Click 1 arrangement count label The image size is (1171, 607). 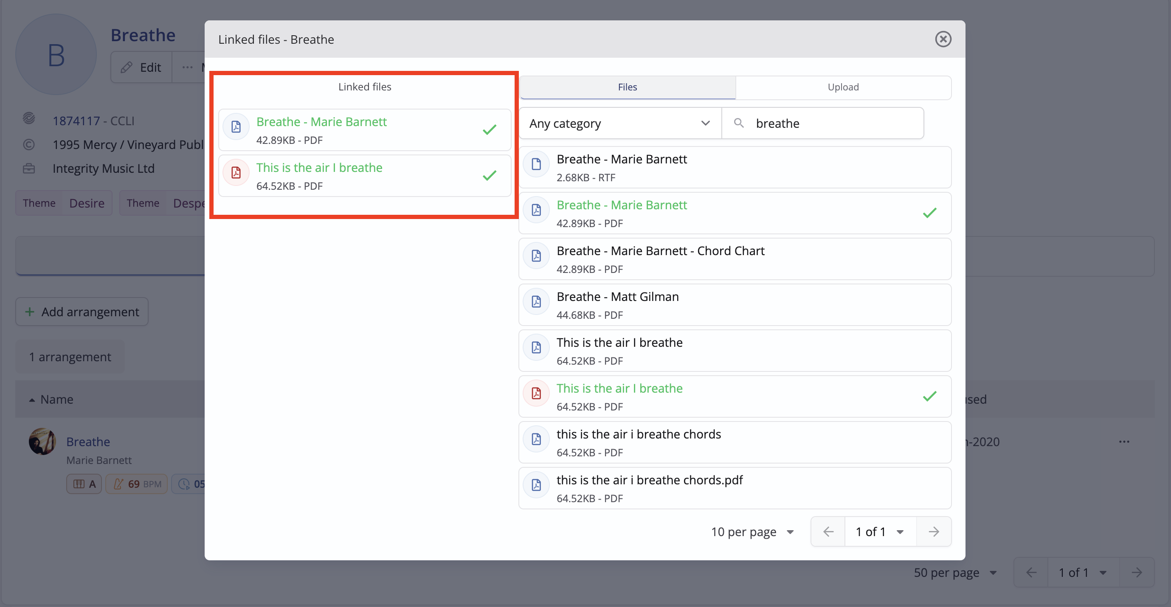pyautogui.click(x=70, y=357)
